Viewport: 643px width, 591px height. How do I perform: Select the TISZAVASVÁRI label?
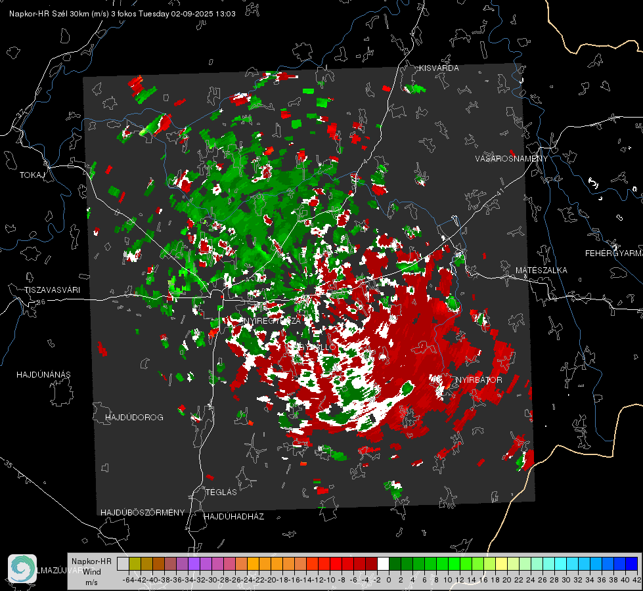tap(52, 290)
